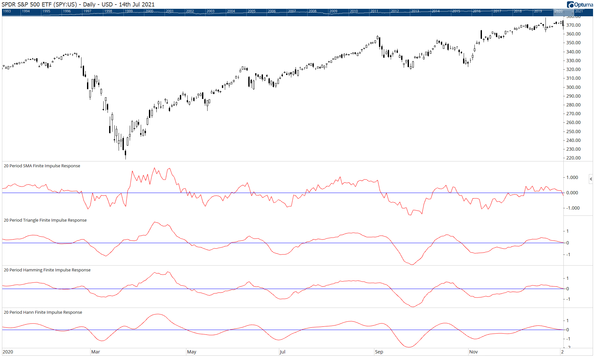This screenshot has width=595, height=358.
Task: Jump to 2021 in the timeline navigator
Action: coord(579,11)
